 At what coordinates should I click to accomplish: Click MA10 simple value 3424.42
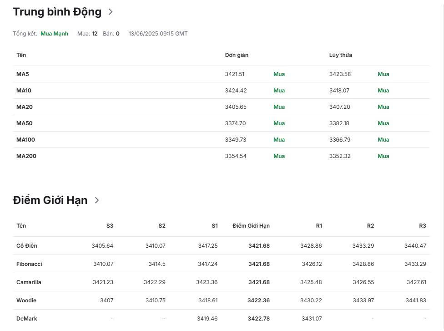point(236,91)
